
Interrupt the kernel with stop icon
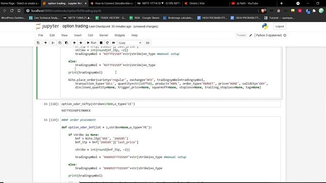pos(101,43)
